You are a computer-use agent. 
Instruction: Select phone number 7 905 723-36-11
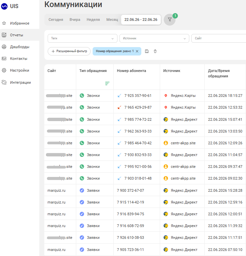[130, 250]
